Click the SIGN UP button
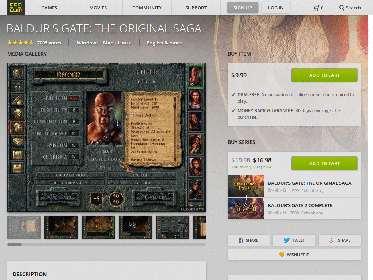Screen dimensions: 373x280 pos(243,7)
